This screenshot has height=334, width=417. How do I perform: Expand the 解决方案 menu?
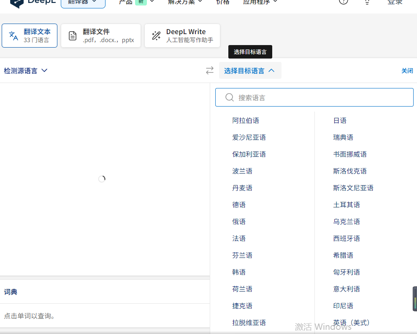click(x=185, y=2)
